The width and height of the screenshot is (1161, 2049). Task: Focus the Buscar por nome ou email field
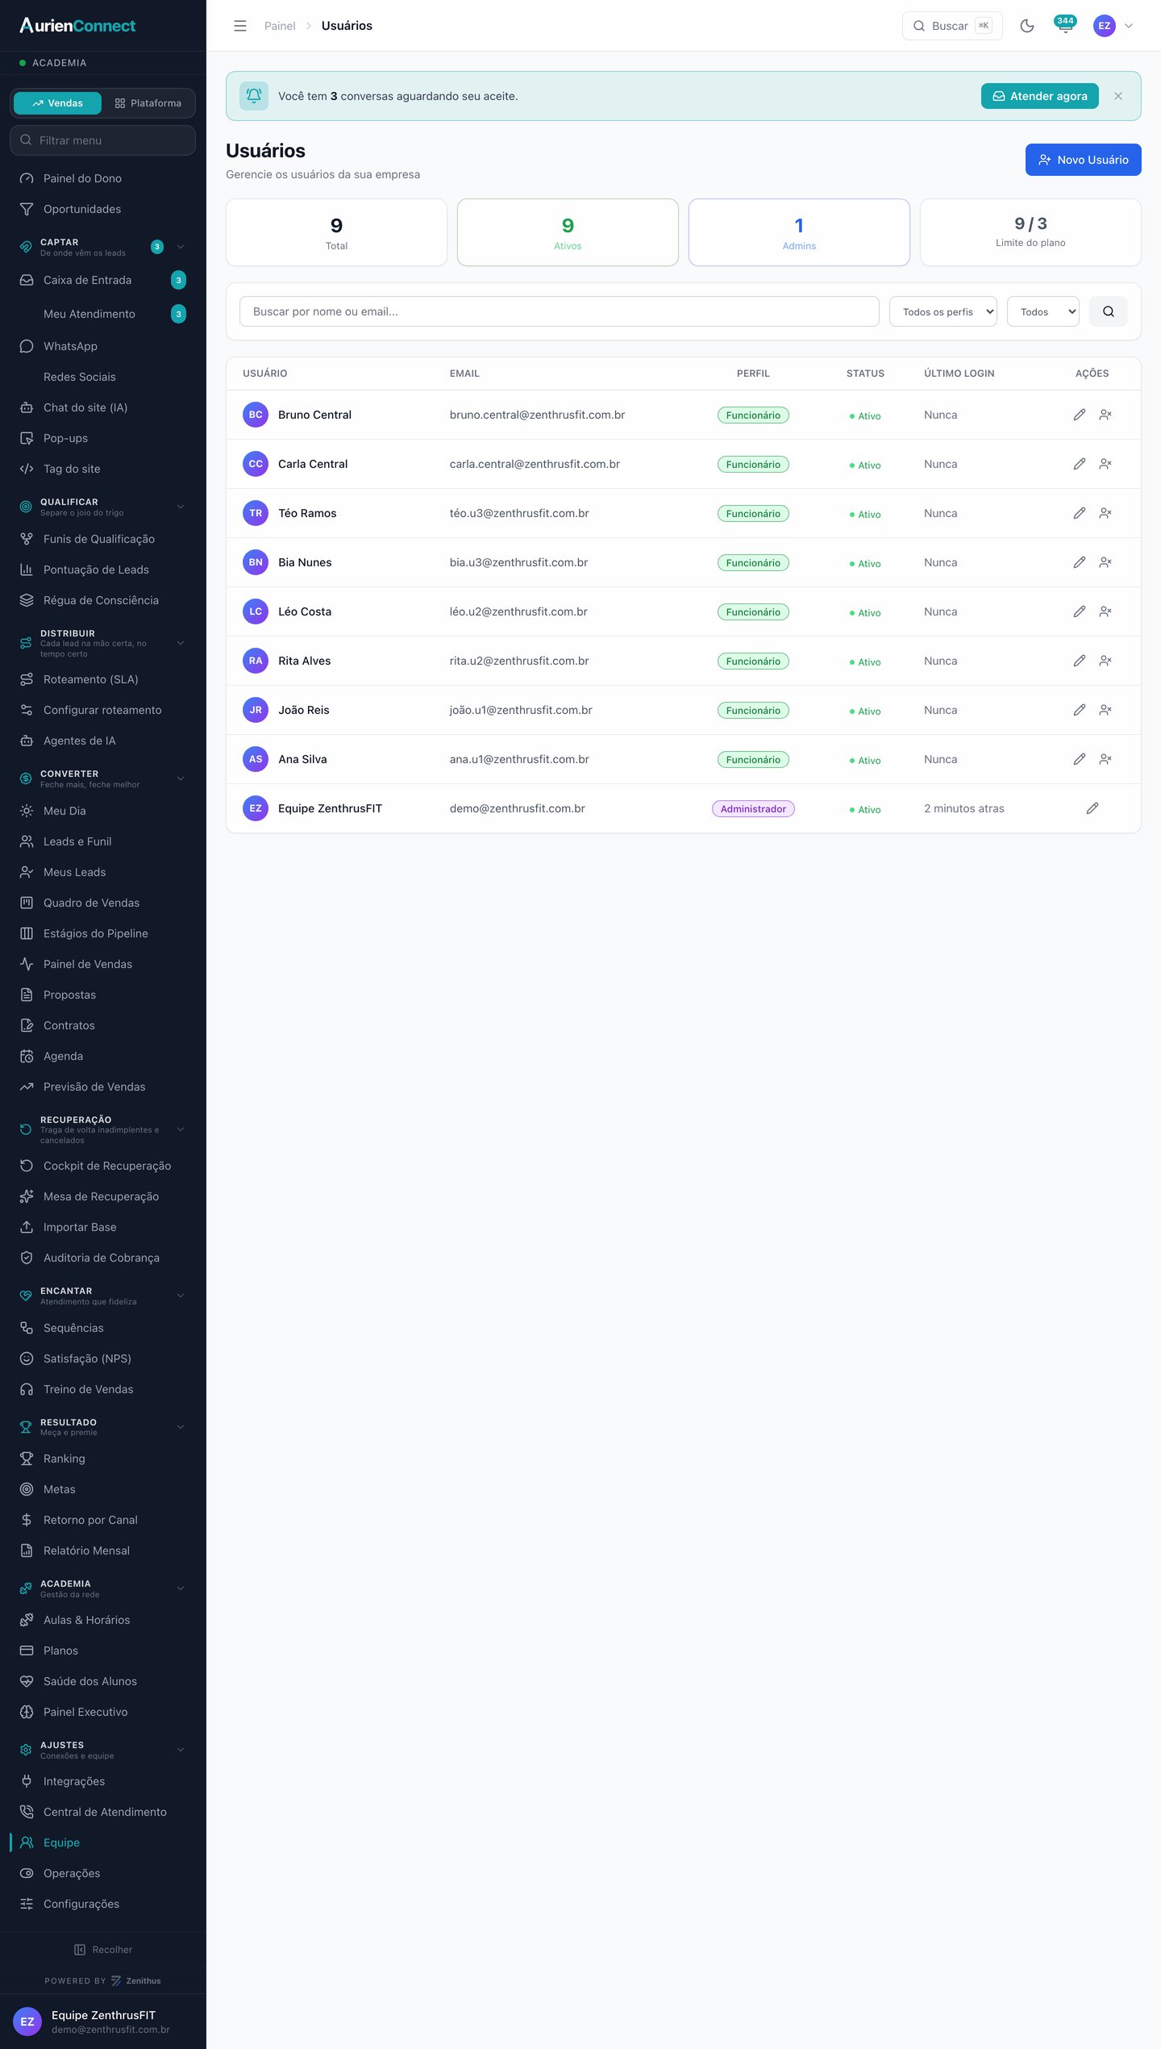tap(559, 311)
